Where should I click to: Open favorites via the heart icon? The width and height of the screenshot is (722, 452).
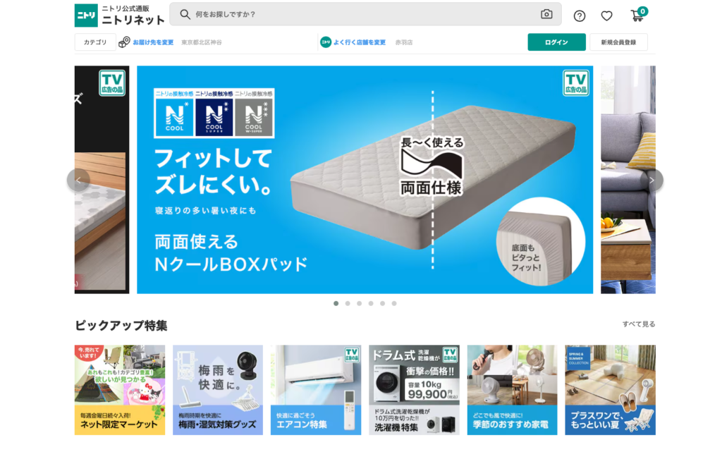[x=606, y=16]
